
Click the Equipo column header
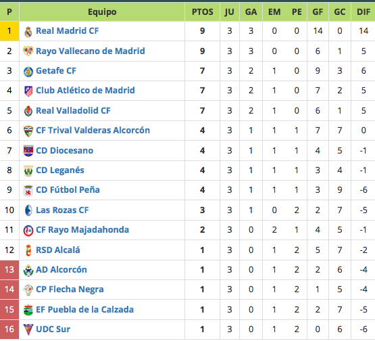click(x=102, y=12)
